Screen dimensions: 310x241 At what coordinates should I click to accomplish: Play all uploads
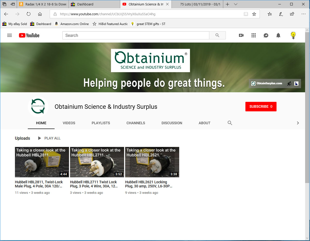(49, 138)
